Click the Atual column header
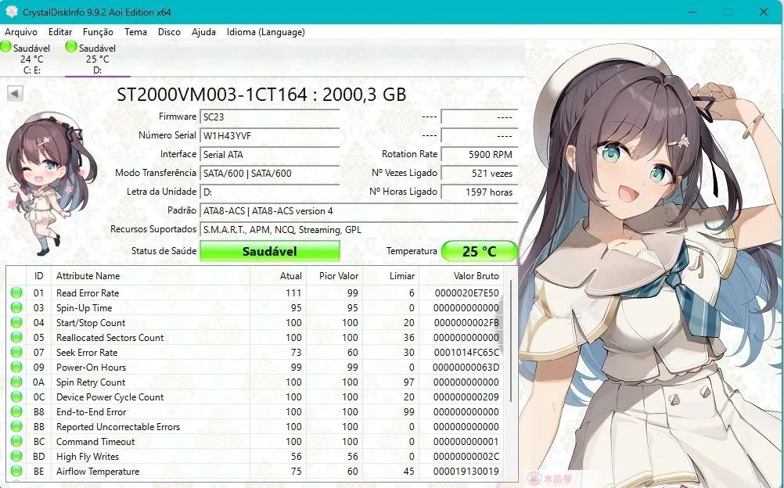This screenshot has width=784, height=488. point(278,276)
